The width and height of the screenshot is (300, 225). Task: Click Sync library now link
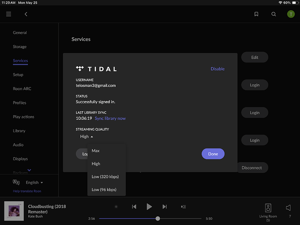tap(110, 118)
